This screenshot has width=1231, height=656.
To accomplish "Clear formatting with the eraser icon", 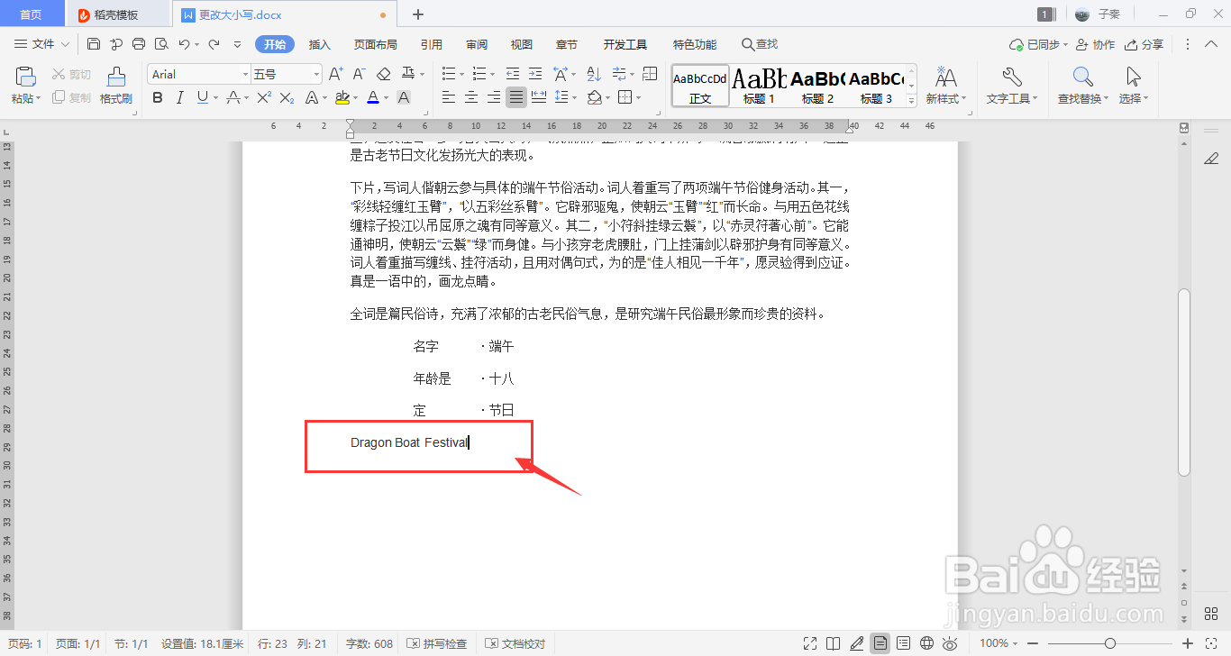I will click(383, 74).
